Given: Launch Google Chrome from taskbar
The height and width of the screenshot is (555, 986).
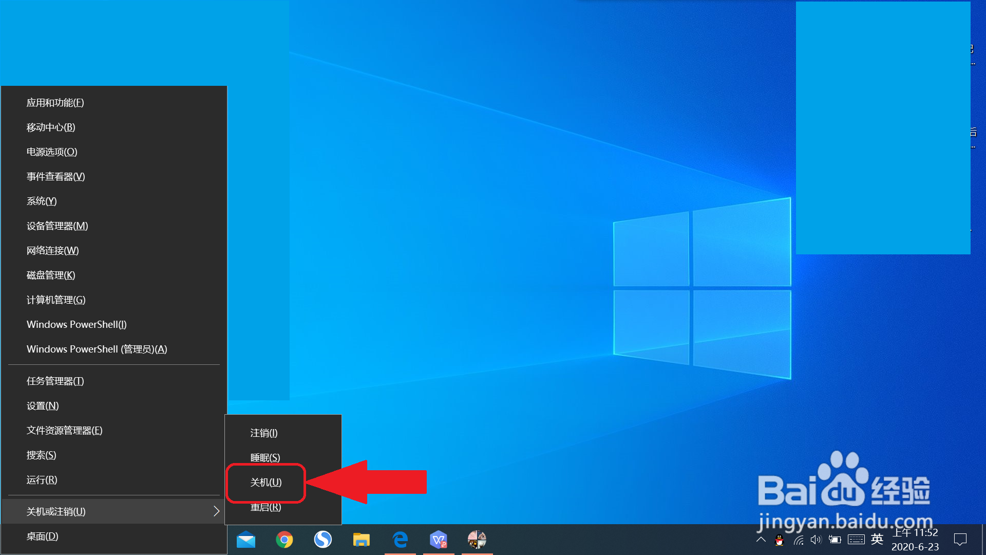Looking at the screenshot, I should click(285, 540).
